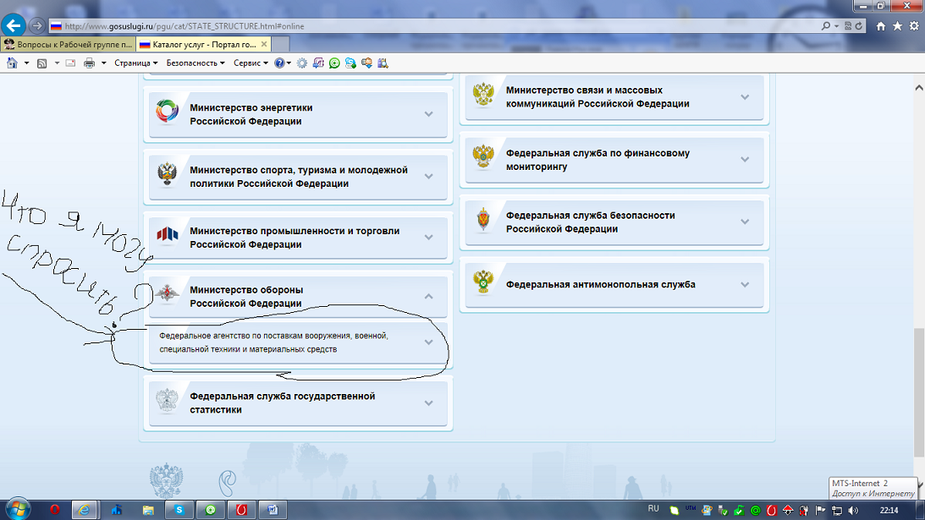The height and width of the screenshot is (520, 925).
Task: Open the Windows Start button
Action: coord(17,509)
